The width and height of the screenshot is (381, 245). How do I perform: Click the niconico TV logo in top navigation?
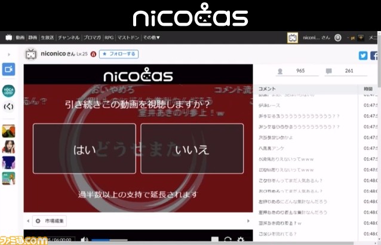pos(9,38)
